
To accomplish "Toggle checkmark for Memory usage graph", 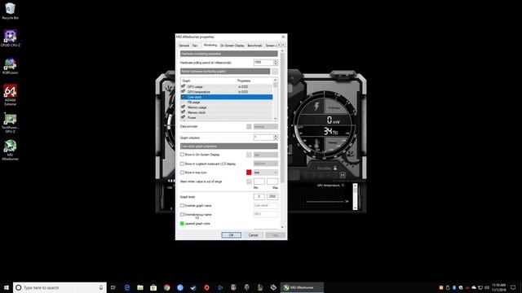I will (183, 107).
